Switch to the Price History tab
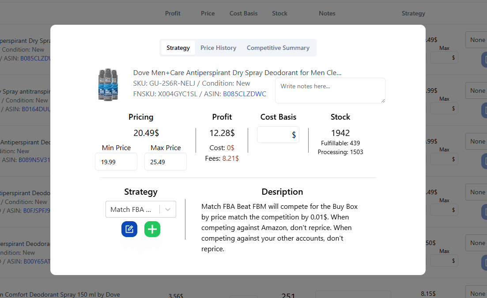This screenshot has width=487, height=298. [218, 47]
